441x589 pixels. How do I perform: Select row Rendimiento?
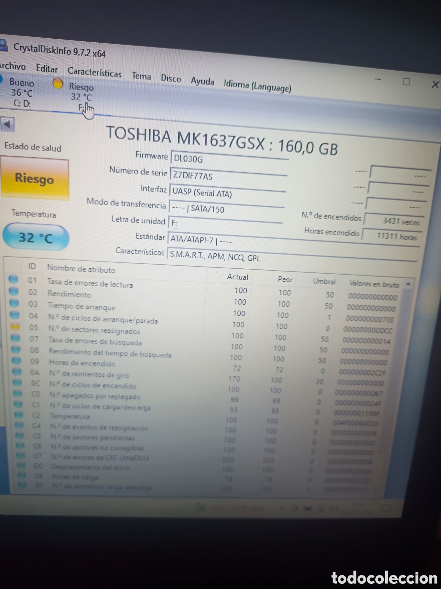203,300
